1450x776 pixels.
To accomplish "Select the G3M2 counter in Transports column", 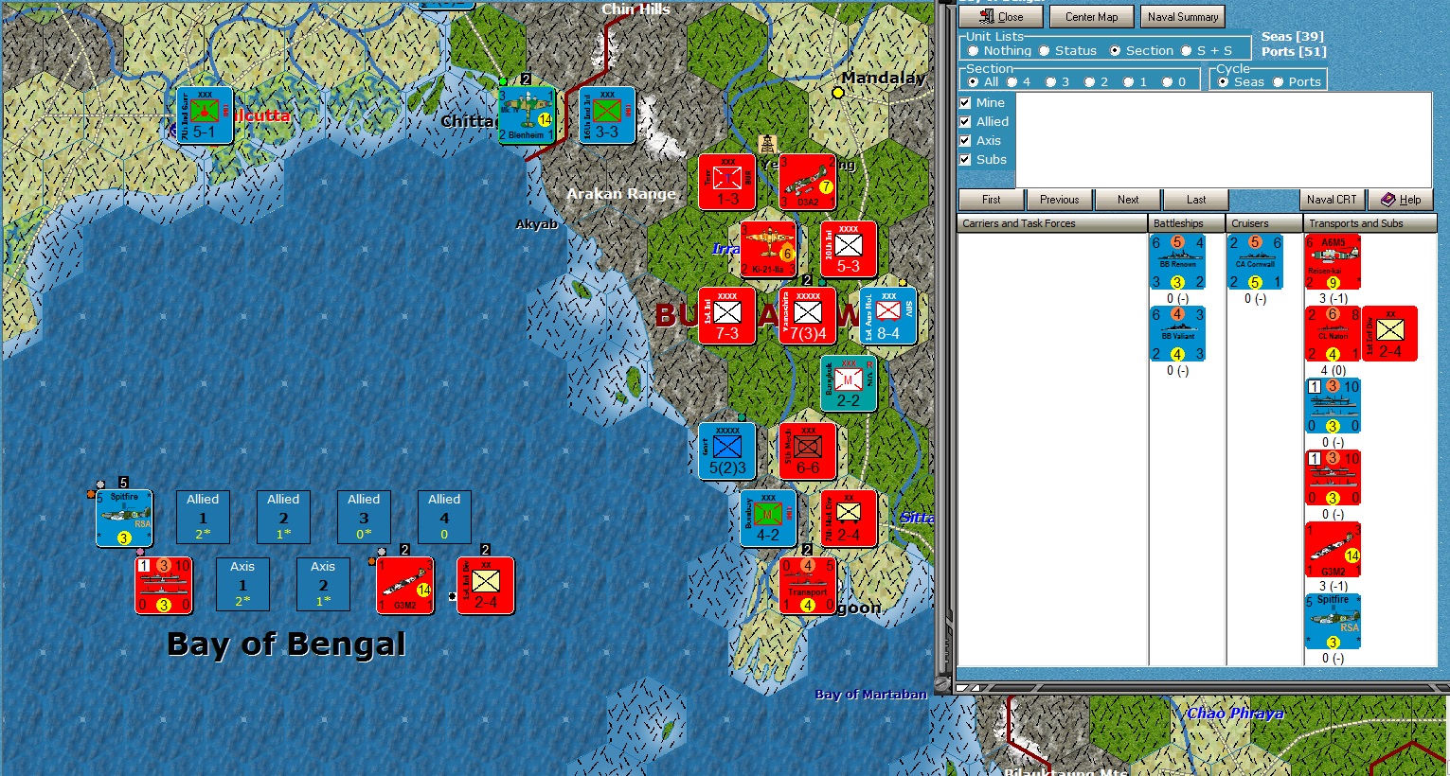I will [1333, 550].
